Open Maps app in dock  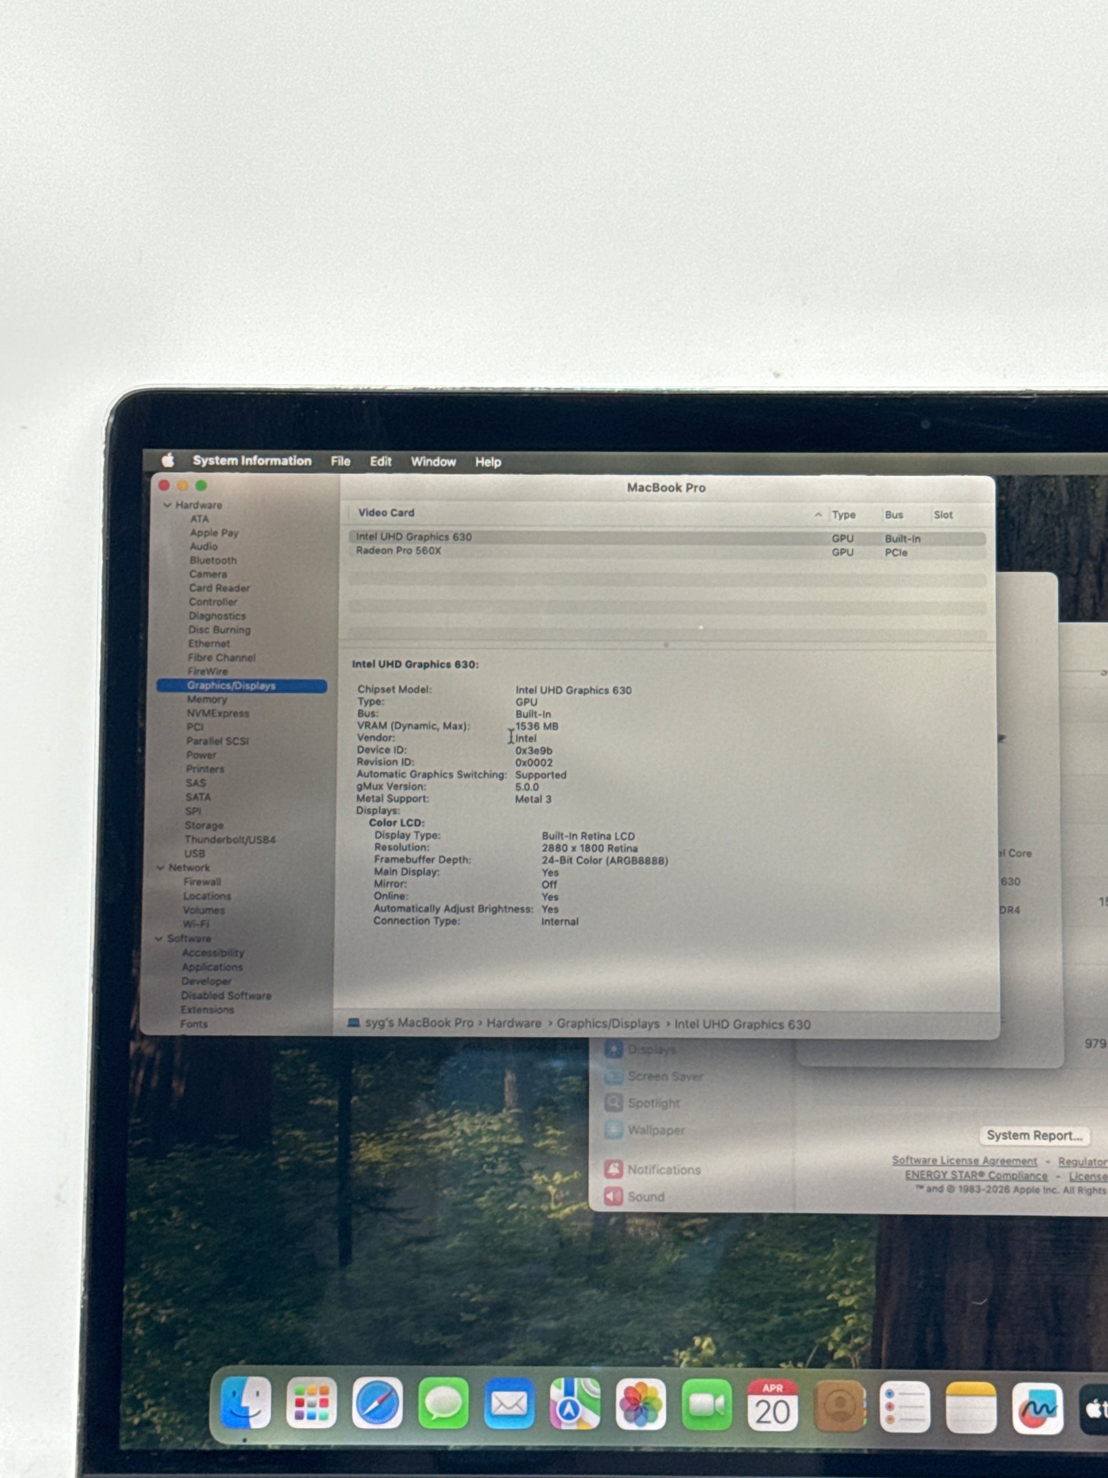click(x=574, y=1403)
